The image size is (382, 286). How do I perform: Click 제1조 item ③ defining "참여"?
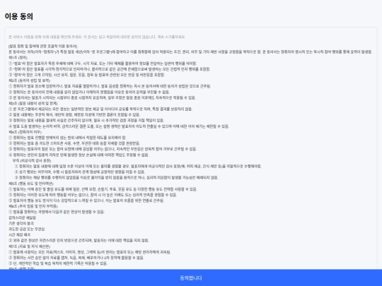[x=87, y=75]
